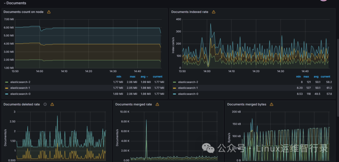The width and height of the screenshot is (339, 162).
Task: Click warning icon beside Documents indexed rate
Action: pos(214,12)
